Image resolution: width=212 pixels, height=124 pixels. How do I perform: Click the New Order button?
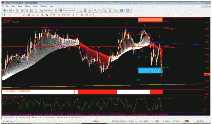[x=47, y=11]
